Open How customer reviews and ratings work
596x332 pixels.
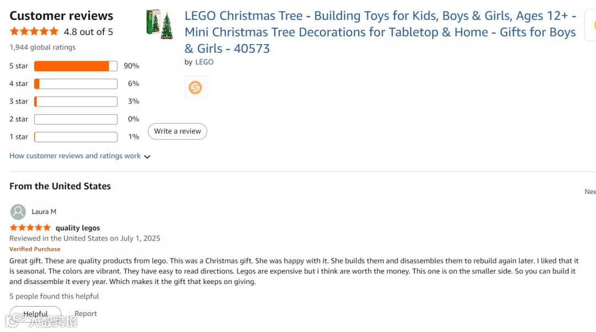pos(75,156)
